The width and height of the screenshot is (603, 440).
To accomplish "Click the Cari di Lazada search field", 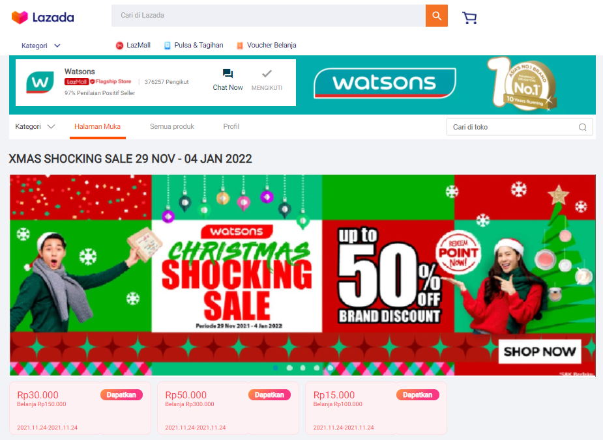I will [269, 16].
